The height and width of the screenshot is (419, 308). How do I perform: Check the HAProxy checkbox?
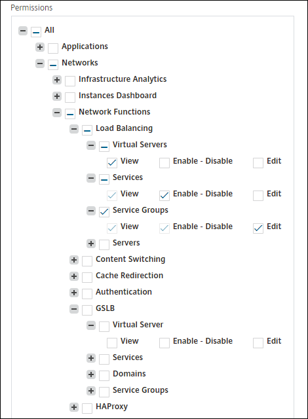(x=87, y=409)
